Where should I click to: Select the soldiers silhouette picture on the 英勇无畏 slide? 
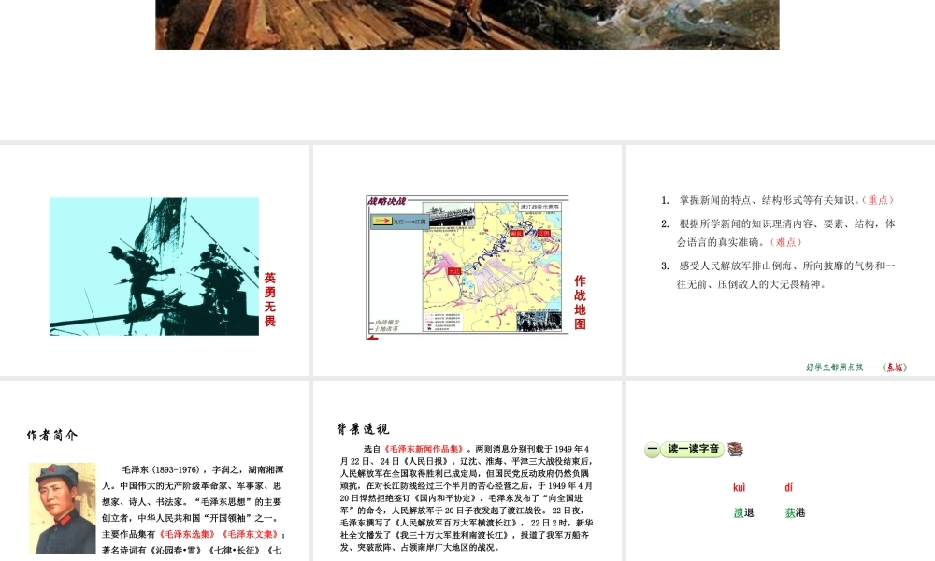click(154, 266)
